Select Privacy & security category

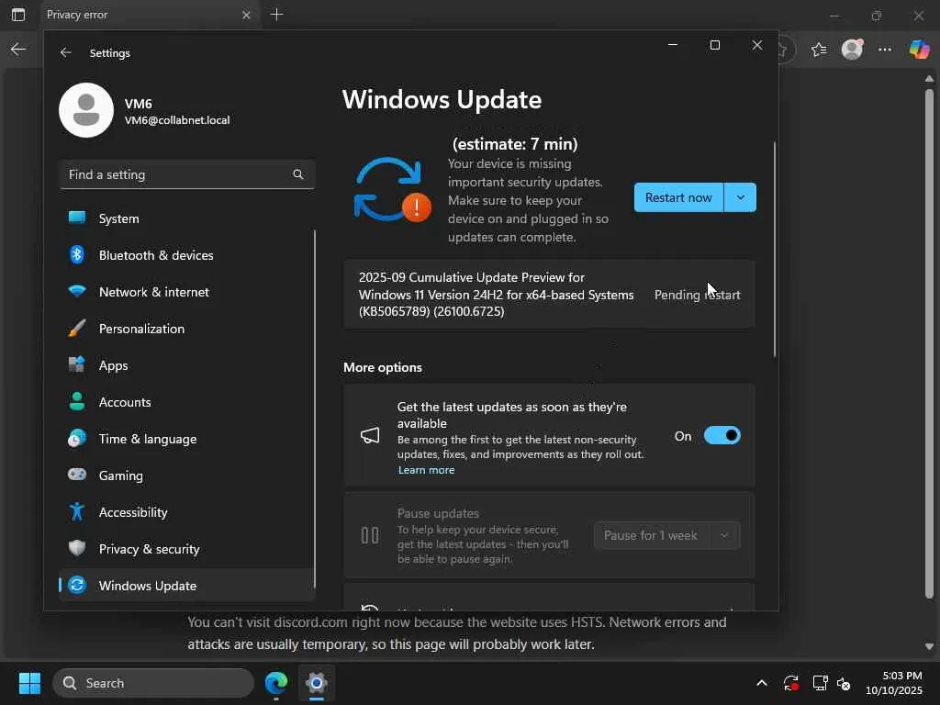(187, 549)
